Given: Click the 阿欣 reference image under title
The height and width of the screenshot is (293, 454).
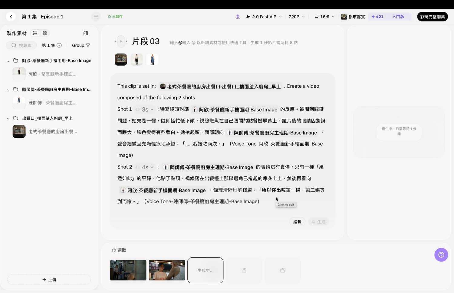Looking at the screenshot, I should click(137, 60).
